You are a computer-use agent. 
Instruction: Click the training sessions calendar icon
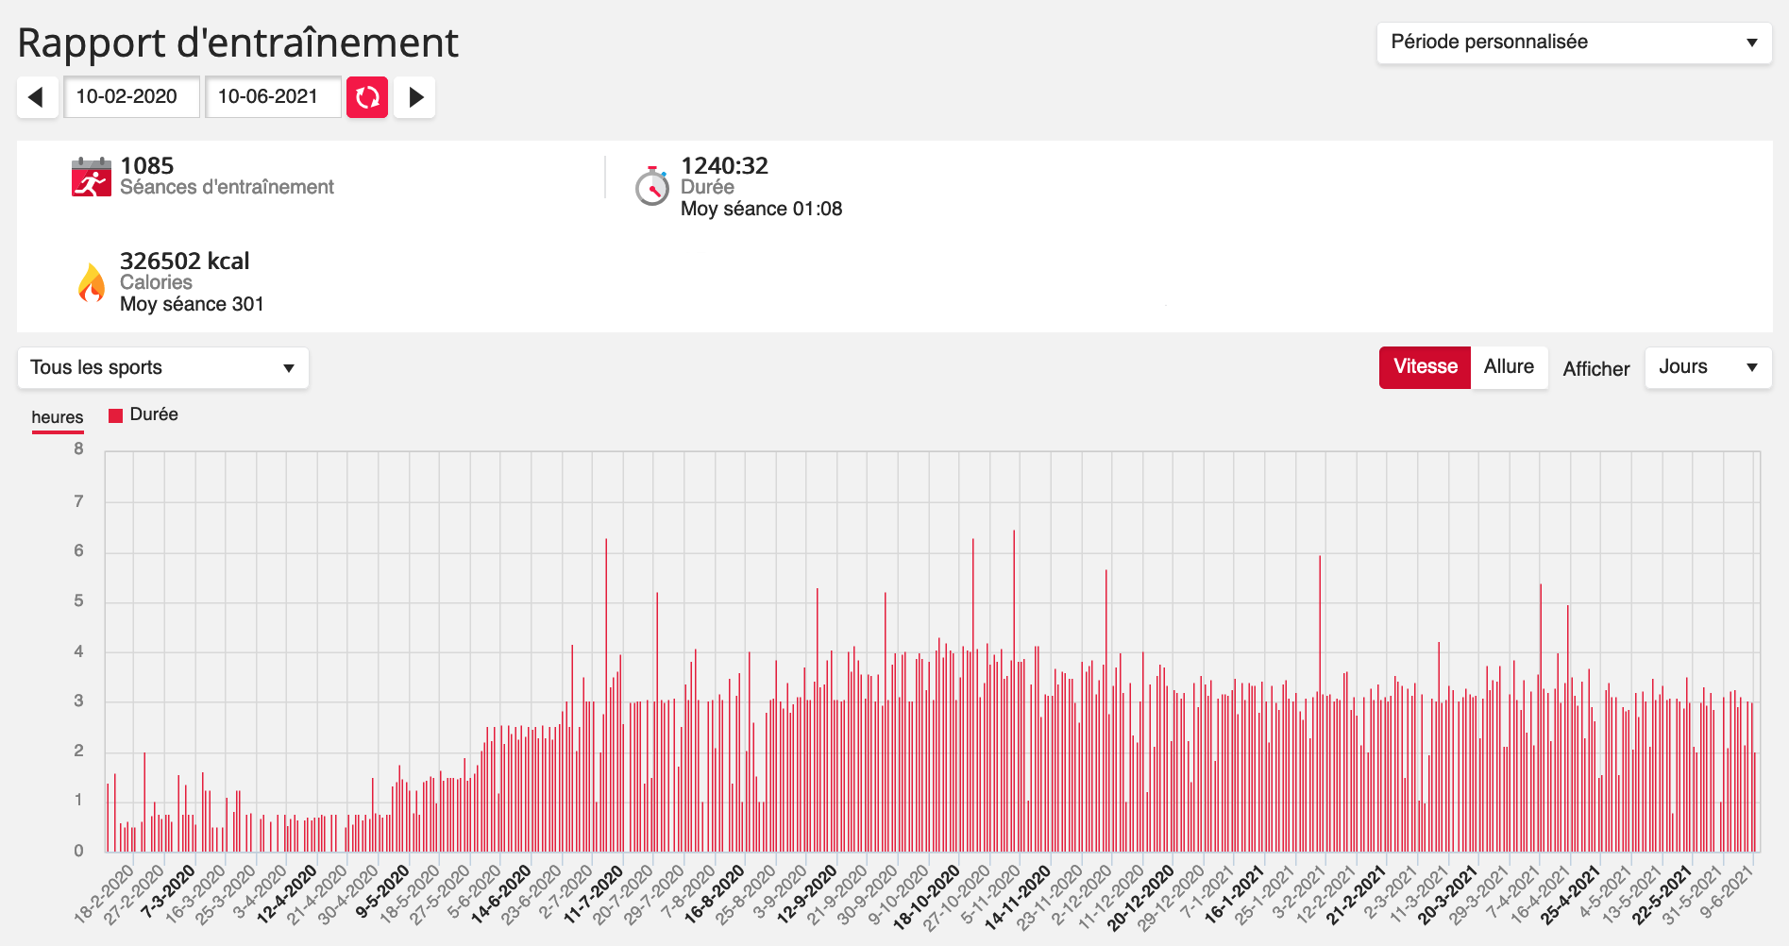[x=92, y=177]
